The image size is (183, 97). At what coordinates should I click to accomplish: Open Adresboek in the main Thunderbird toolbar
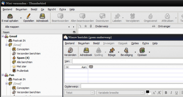tap(42, 16)
